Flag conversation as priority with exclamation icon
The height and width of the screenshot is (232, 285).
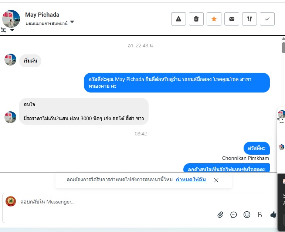(x=250, y=19)
